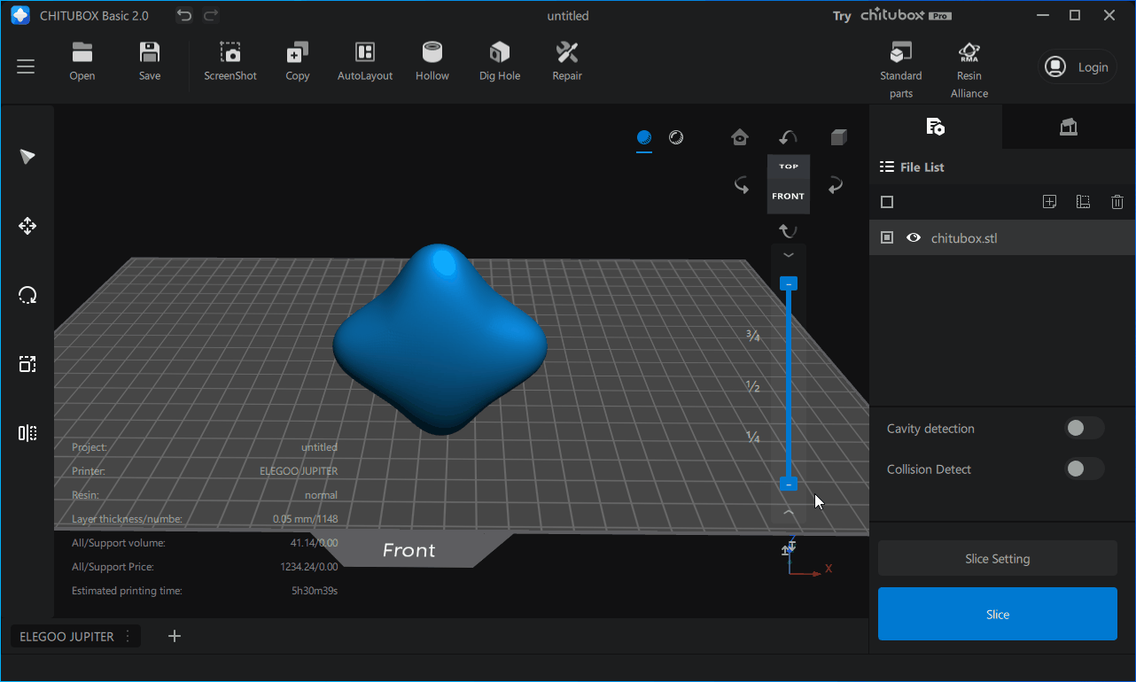This screenshot has width=1136, height=682.
Task: Select the chitubox.stl file row
Action: 1002,238
